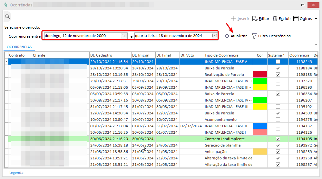Expand the Outros dropdown arrow
Viewport: 322px width, 179px height.
pos(316,19)
